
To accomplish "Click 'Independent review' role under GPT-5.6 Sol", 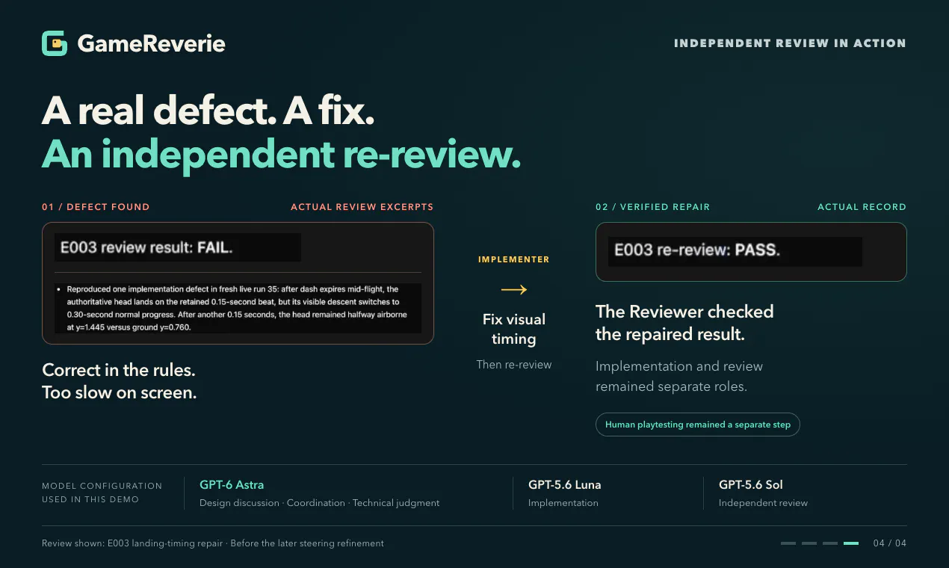I will [763, 503].
